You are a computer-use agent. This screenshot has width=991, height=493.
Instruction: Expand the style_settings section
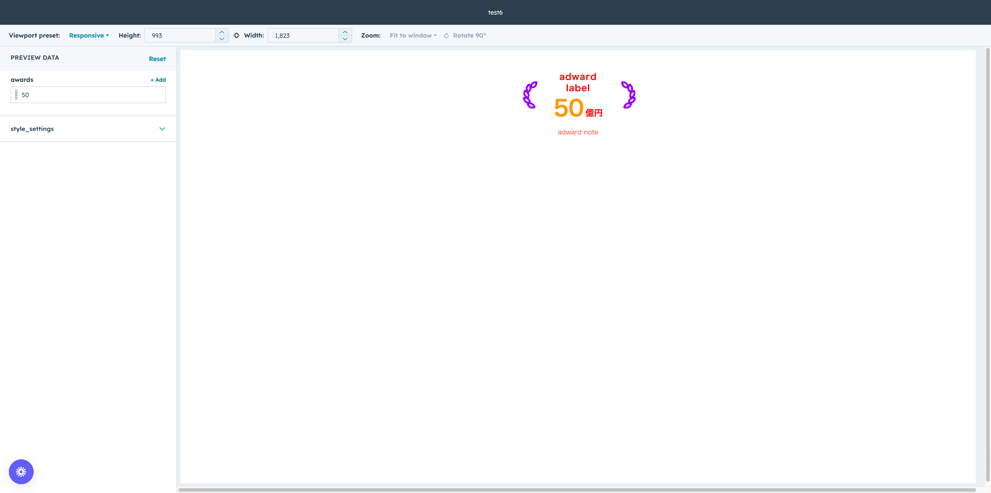click(x=162, y=129)
